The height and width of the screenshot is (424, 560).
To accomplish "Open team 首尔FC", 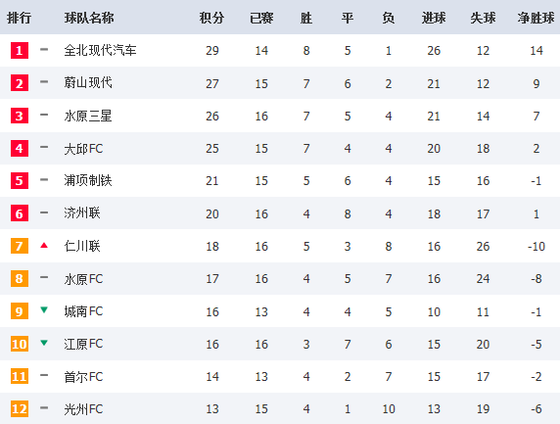I will click(83, 376).
